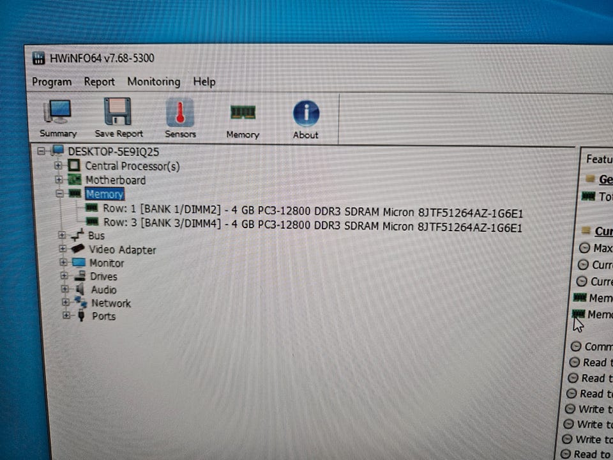Expand the Monitor node
The height and width of the screenshot is (460, 613).
pyautogui.click(x=63, y=263)
